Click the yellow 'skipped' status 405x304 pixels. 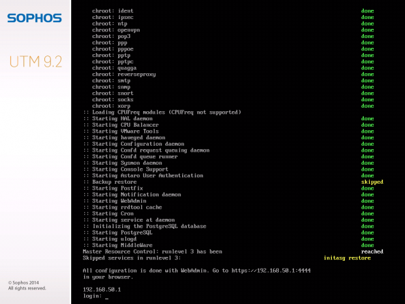[372, 182]
